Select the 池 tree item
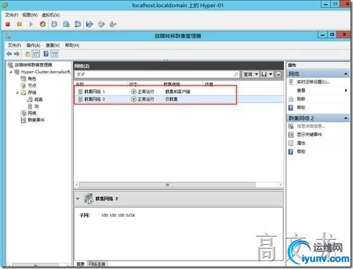This screenshot has height=269, width=353. (37, 106)
